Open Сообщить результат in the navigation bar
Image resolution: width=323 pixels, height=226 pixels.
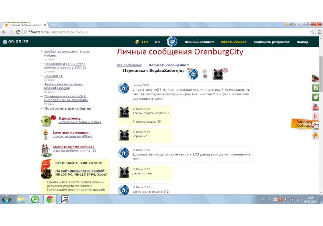click(271, 42)
